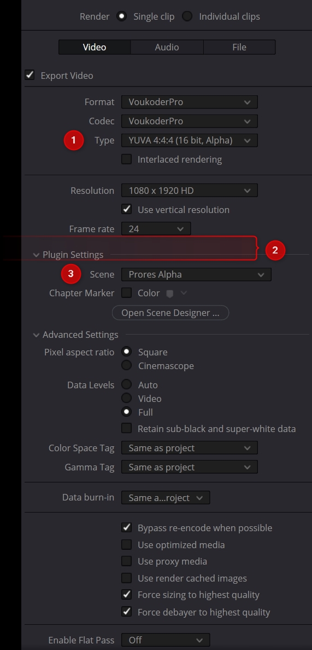
Task: Enable Interlaced rendering checkbox
Action: point(126,159)
